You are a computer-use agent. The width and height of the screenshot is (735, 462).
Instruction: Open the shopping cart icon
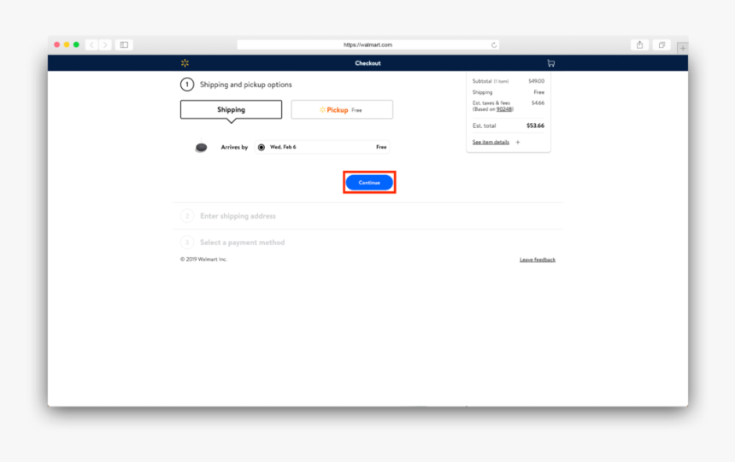[550, 63]
